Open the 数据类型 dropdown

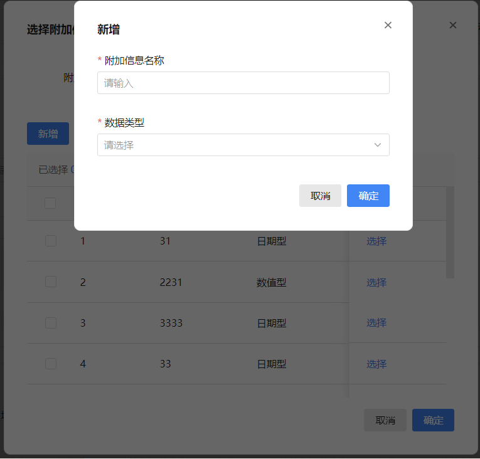click(x=235, y=145)
